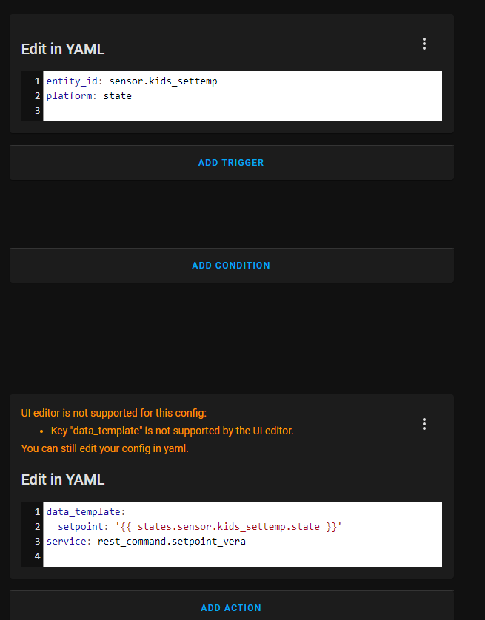The image size is (485, 620).
Task: Click line number 2 in trigger editor gutter
Action: (37, 95)
